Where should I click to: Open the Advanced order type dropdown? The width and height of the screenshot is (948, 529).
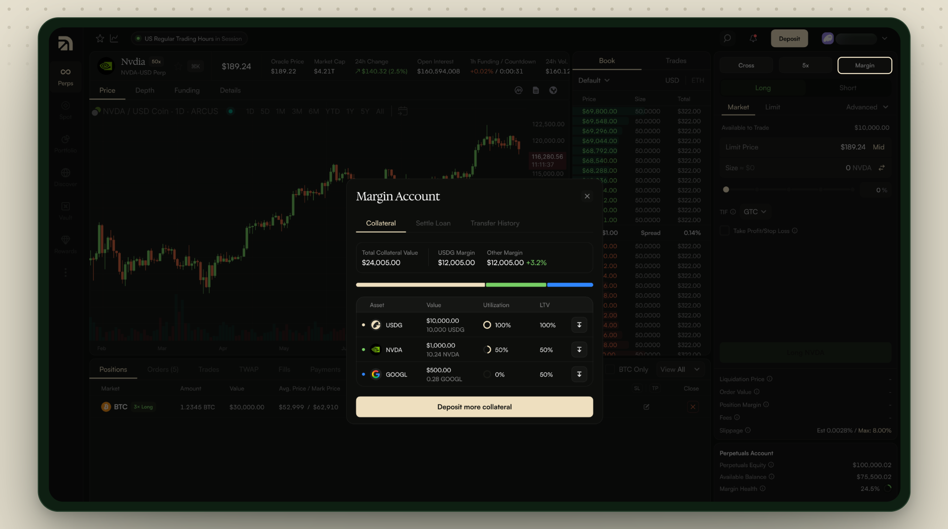click(x=867, y=107)
